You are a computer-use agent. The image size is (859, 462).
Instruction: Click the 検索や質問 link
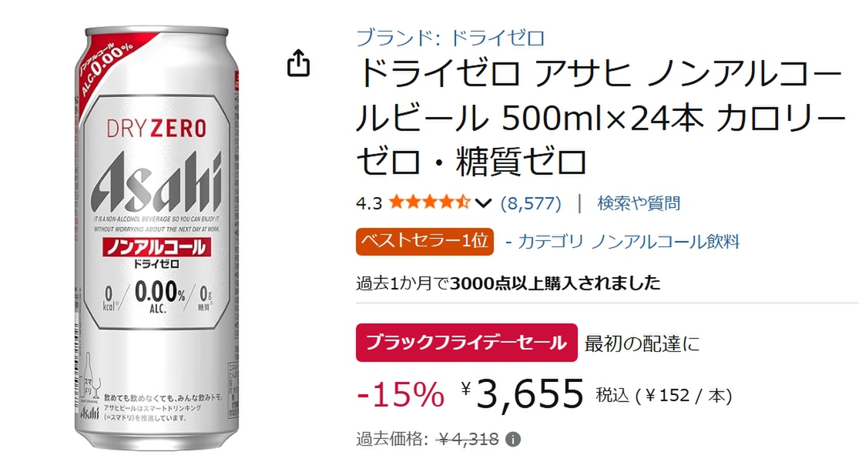tap(639, 203)
